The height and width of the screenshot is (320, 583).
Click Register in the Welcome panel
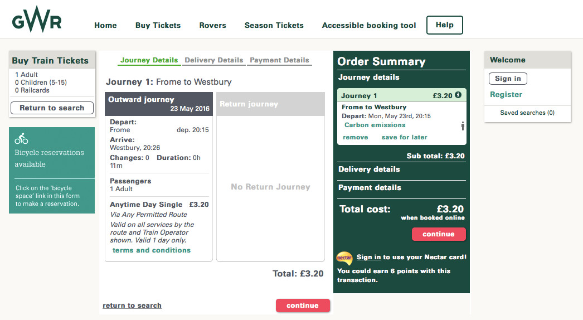tap(506, 95)
